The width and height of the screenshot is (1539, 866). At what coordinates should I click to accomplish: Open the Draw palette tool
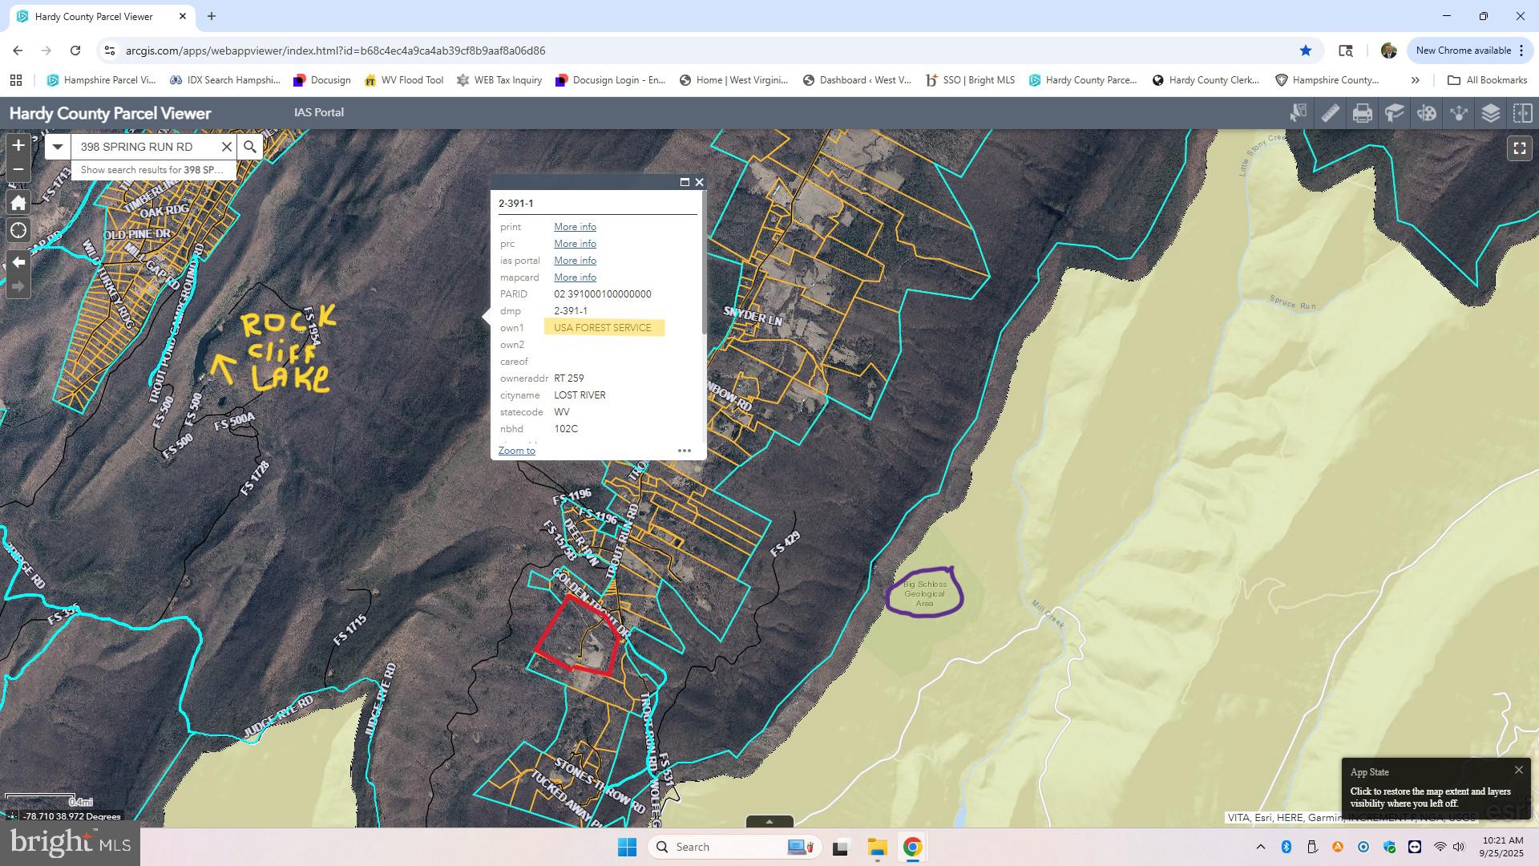point(1426,113)
